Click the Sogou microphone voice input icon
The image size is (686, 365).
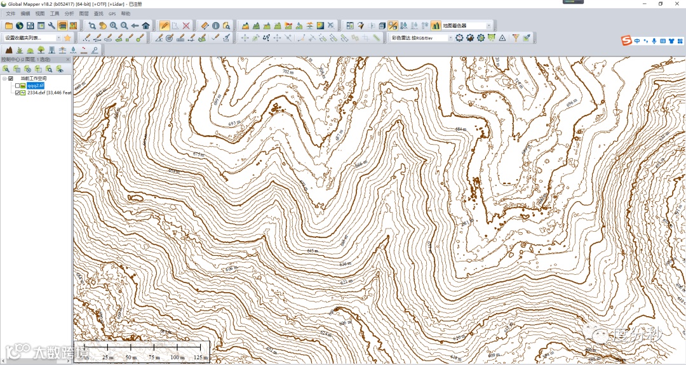click(x=654, y=41)
